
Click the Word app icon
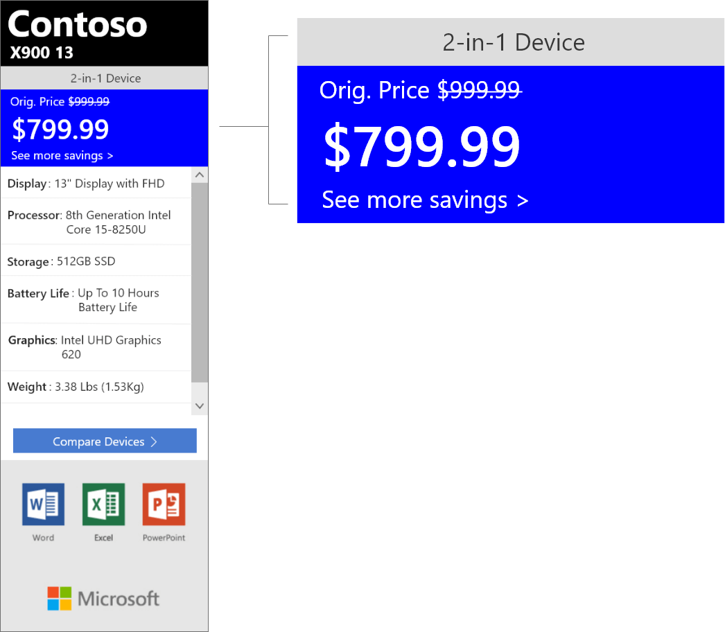tap(43, 504)
